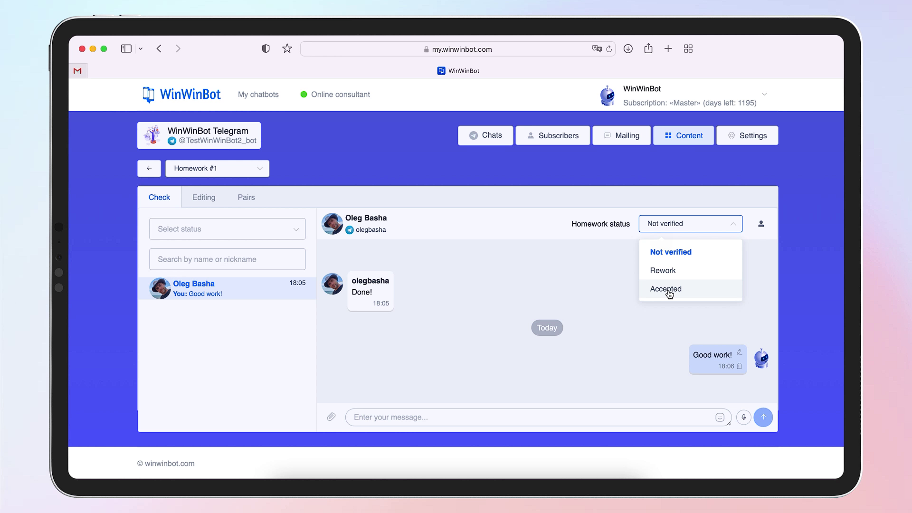This screenshot has height=513, width=912.
Task: Open the Subscribers section
Action: tap(552, 135)
